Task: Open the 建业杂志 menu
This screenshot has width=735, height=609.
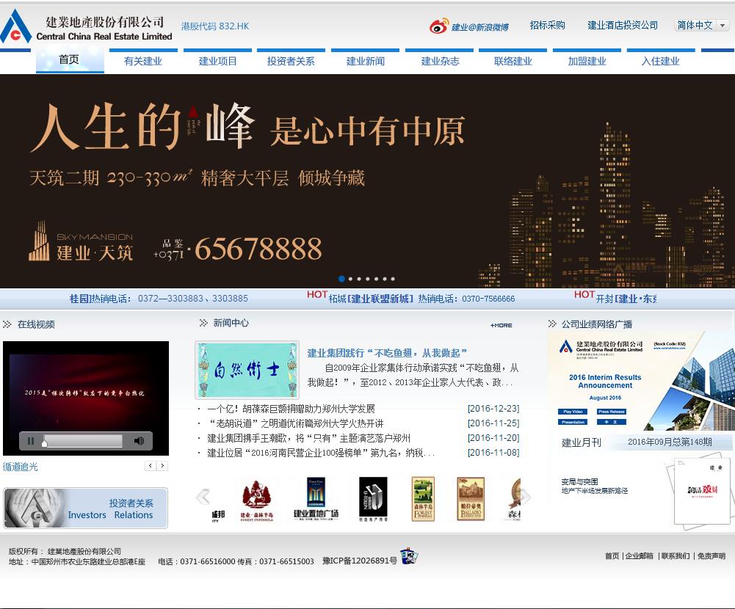Action: pos(440,61)
